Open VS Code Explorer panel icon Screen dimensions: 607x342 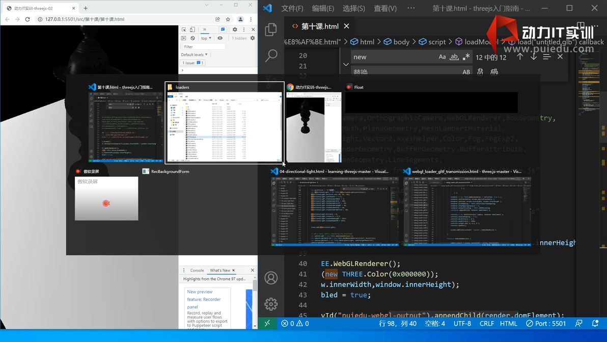pyautogui.click(x=271, y=30)
